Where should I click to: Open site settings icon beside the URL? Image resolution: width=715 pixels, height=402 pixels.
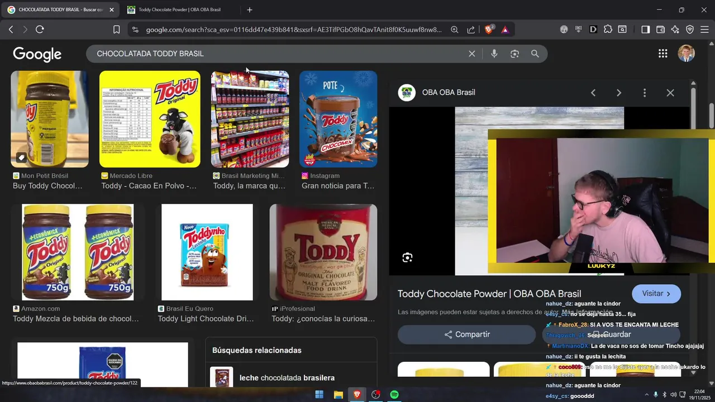[x=135, y=30]
